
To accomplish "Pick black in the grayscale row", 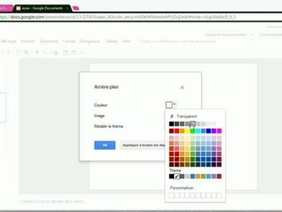I will tap(172, 124).
